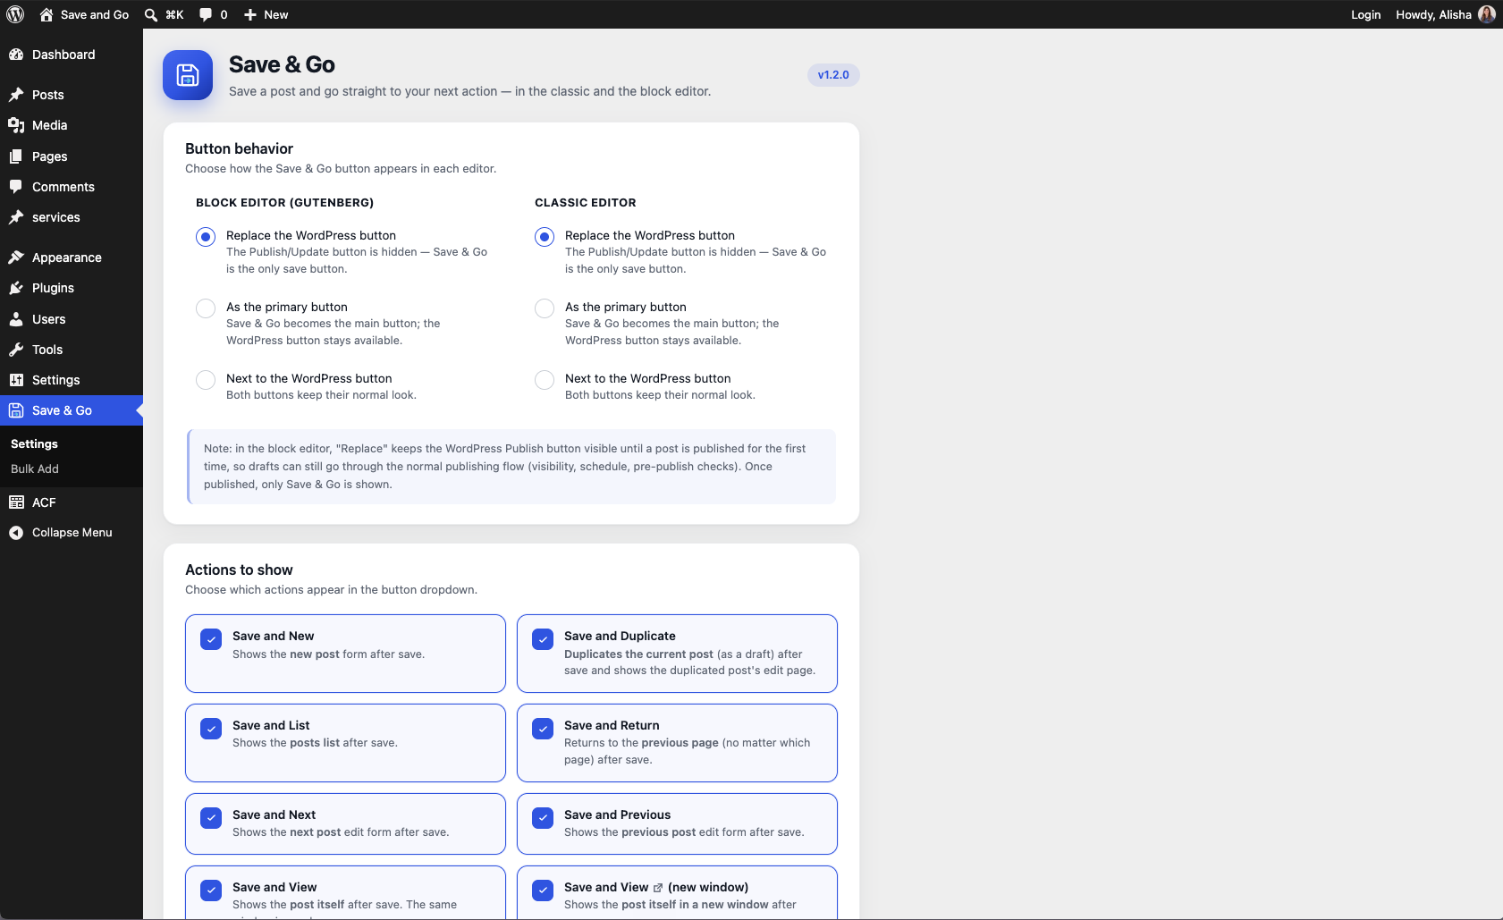Click the Users person icon
The image size is (1503, 920).
pos(16,319)
